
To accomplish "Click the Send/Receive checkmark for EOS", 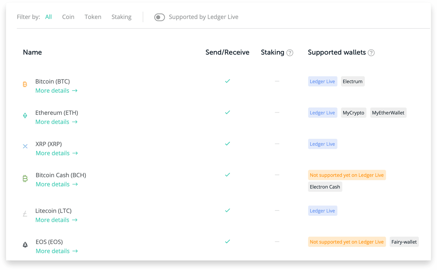I will point(227,242).
